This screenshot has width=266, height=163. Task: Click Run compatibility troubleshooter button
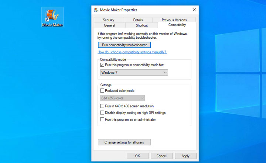pyautogui.click(x=124, y=45)
